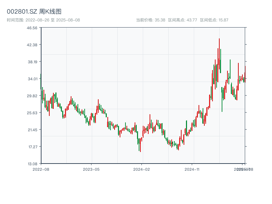Viewport: 272px width, 204px height.
Task: Click the 区间低点: 15.87 label
Action: 214,20
